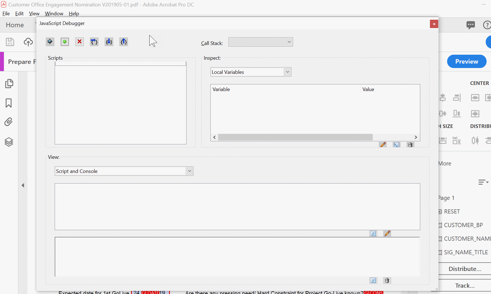
Task: Switch to the Home tab
Action: tap(15, 25)
